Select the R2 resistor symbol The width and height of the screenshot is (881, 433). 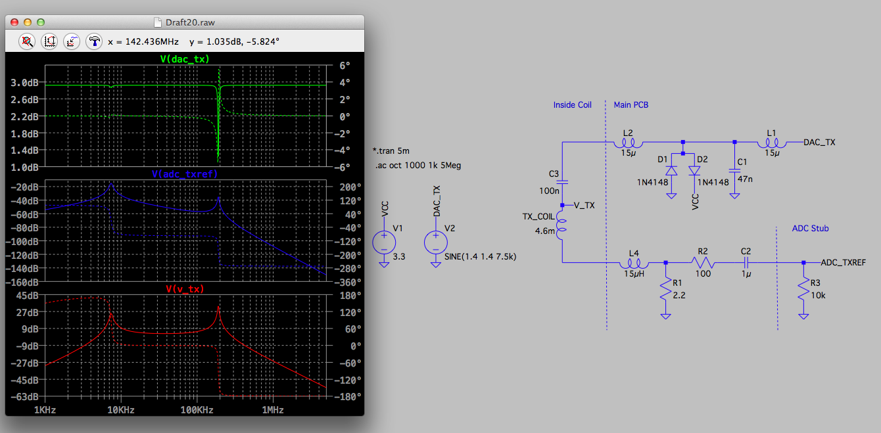[x=702, y=262]
